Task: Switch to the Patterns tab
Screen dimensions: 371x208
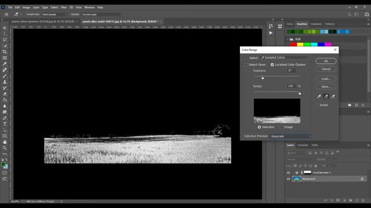Action: pyautogui.click(x=330, y=24)
